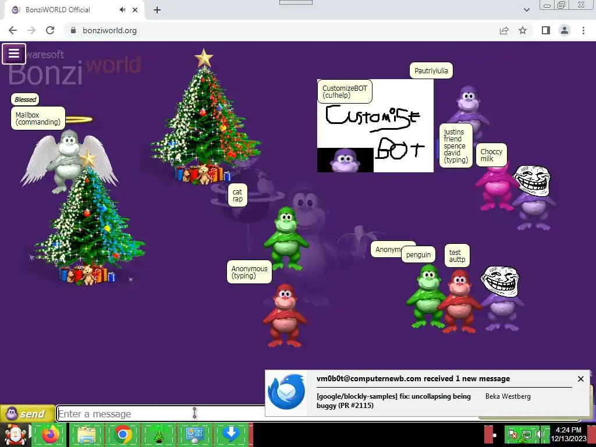This screenshot has width=596, height=447.
Task: Open Action Center flag tray icon
Action: click(x=513, y=435)
